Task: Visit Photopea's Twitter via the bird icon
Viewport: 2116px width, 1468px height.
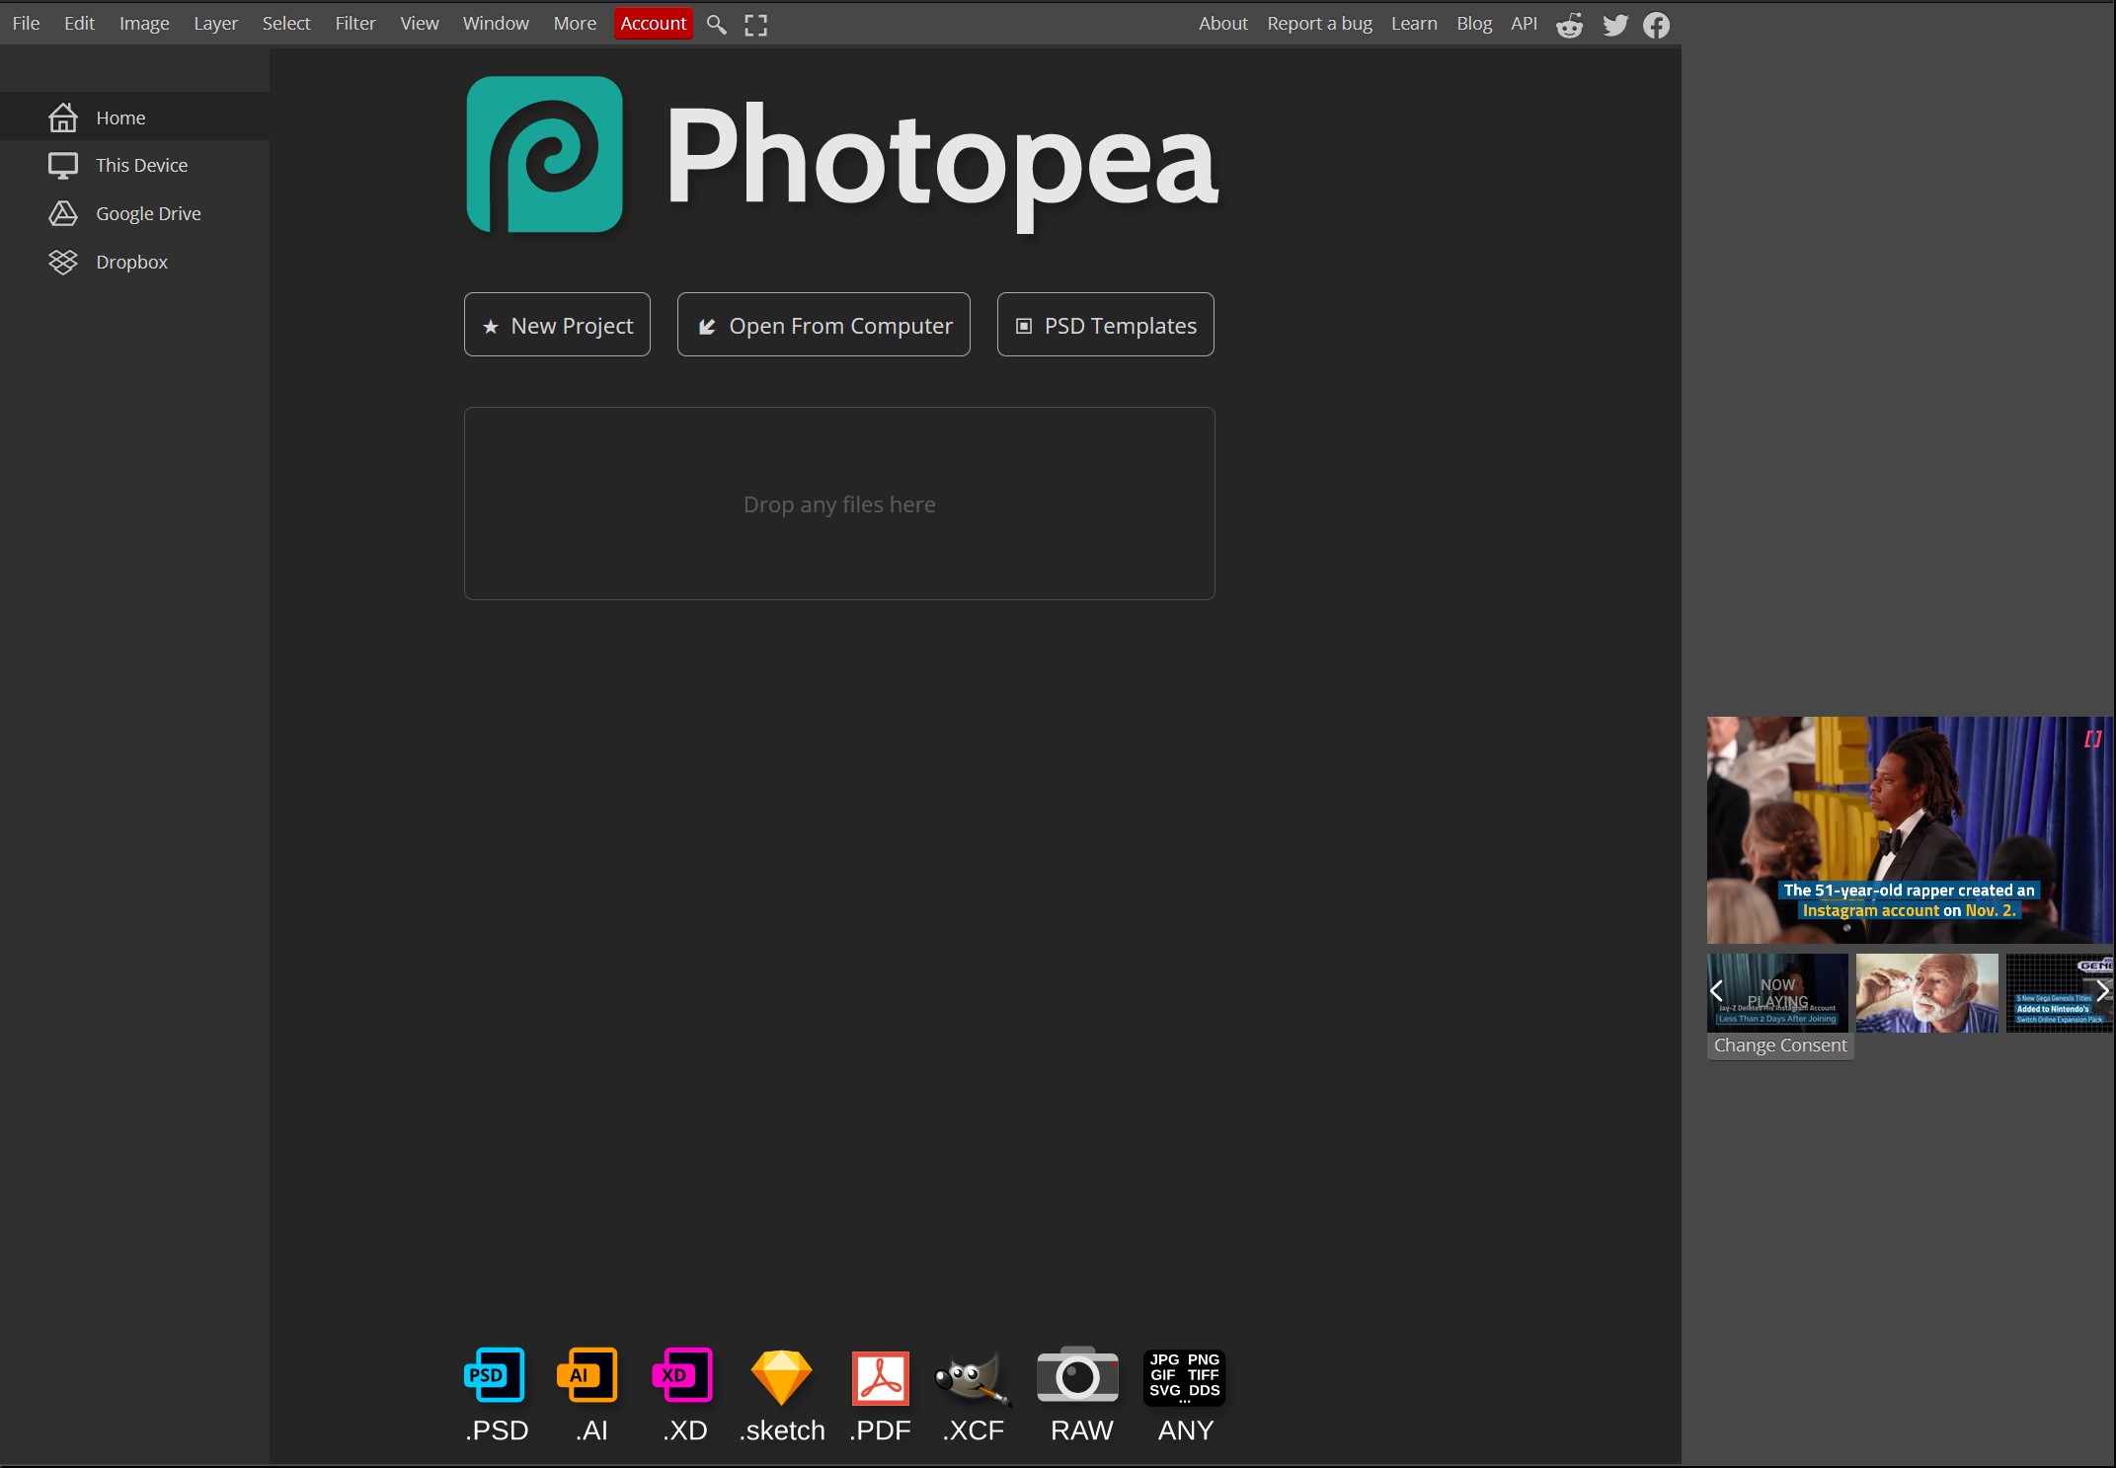Action: (1614, 24)
